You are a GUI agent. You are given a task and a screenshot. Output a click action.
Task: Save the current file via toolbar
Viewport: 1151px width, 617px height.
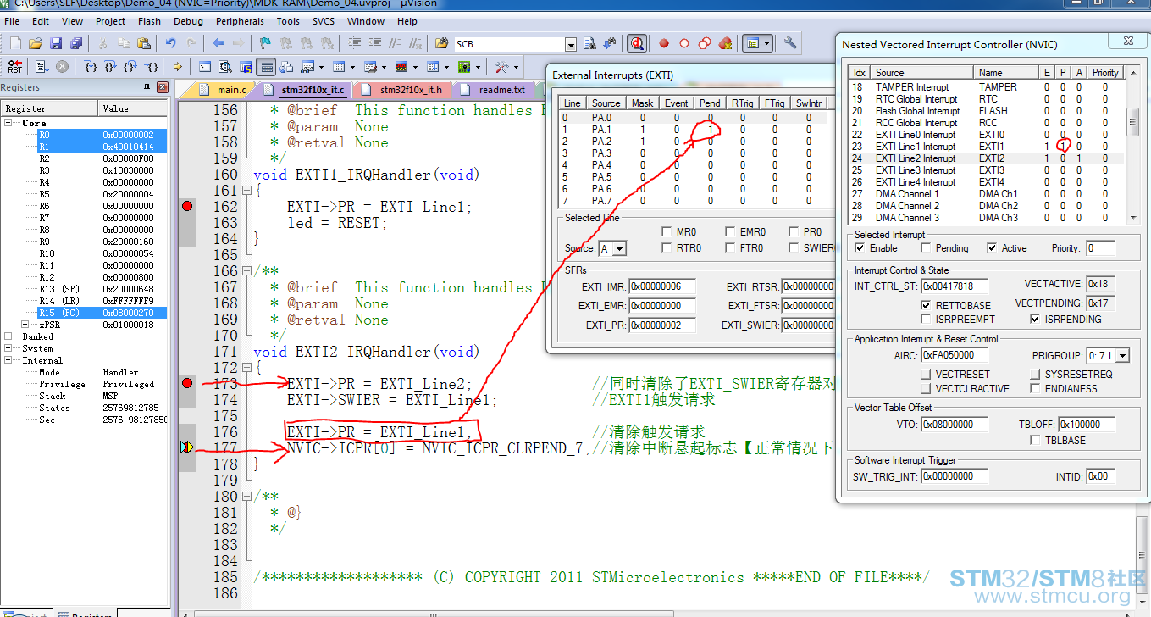pos(56,43)
